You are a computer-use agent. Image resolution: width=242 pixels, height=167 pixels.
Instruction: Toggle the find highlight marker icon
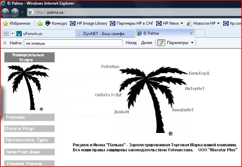pos(161,43)
